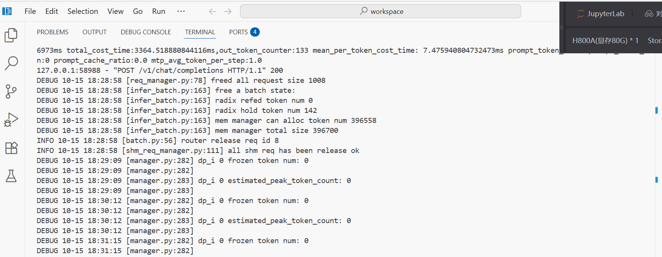Click the blue scrollbar marker in terminal

click(657, 111)
